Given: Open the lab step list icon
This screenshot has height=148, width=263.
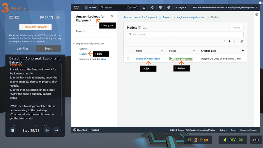Looking at the screenshot, I should tap(13, 130).
